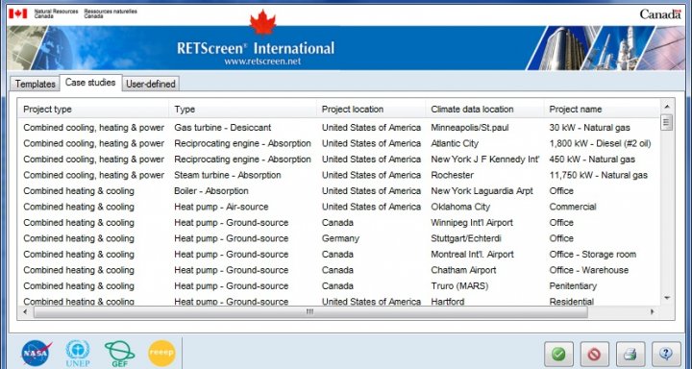This screenshot has height=369, width=692.
Task: Sort by Project location column header
Action: click(x=371, y=109)
